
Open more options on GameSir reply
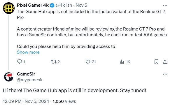(x=165, y=74)
